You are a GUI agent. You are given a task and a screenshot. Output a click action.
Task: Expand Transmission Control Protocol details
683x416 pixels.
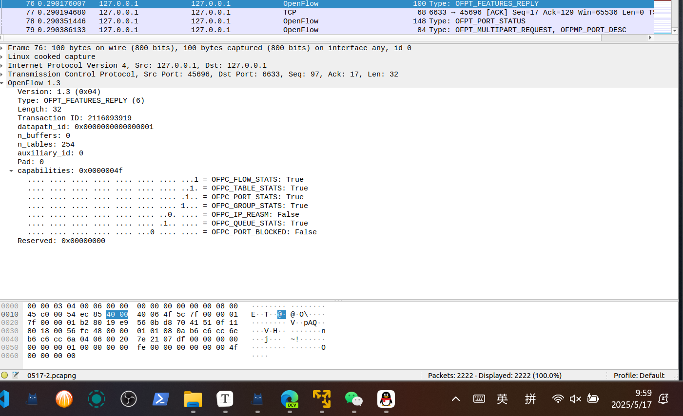click(2, 75)
